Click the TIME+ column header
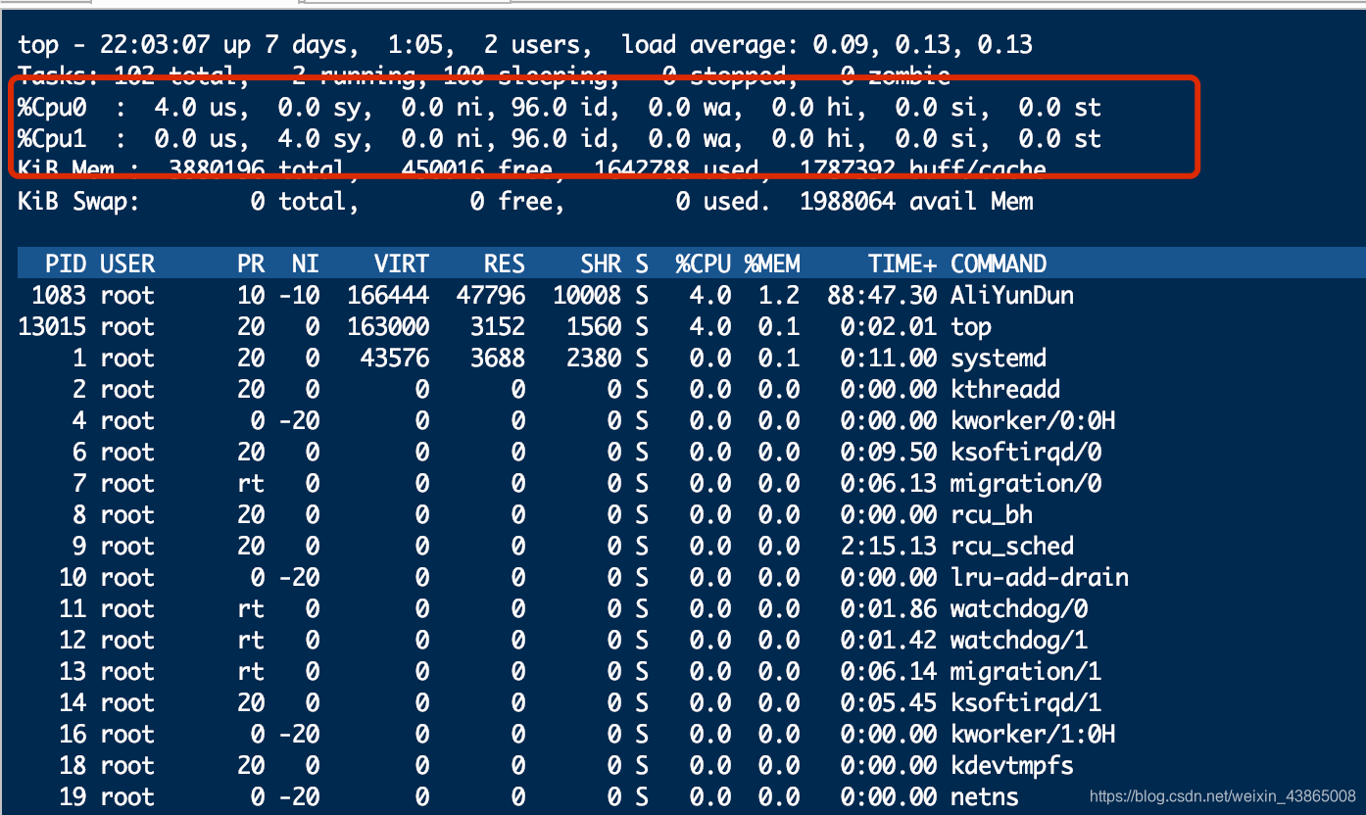Viewport: 1366px width, 815px height. pyautogui.click(x=903, y=264)
